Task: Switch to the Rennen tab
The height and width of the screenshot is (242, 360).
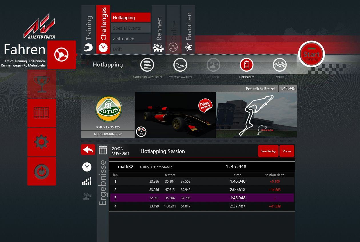Action: click(x=159, y=29)
